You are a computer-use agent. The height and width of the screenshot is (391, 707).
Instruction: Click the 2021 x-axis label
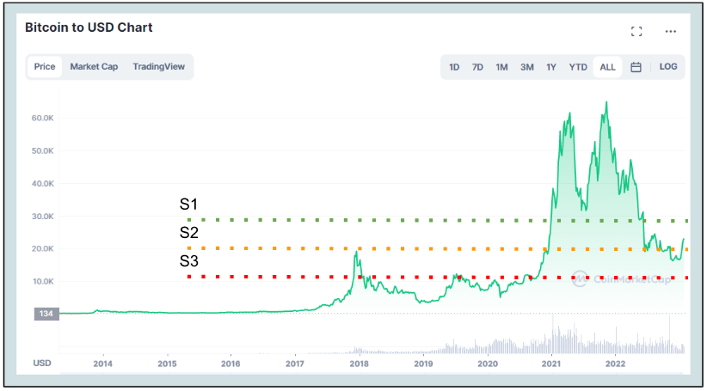(551, 364)
